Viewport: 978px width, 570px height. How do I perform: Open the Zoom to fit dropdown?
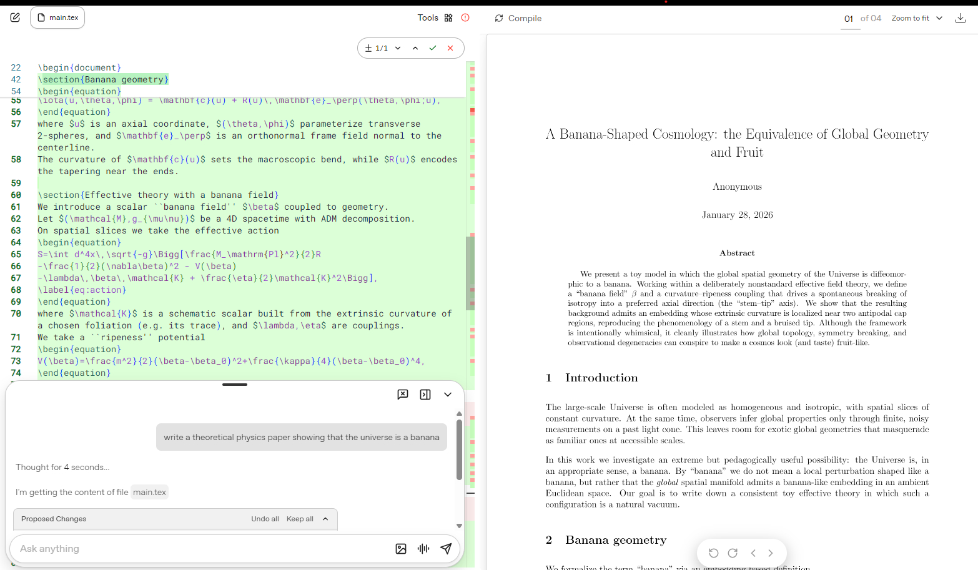[917, 18]
